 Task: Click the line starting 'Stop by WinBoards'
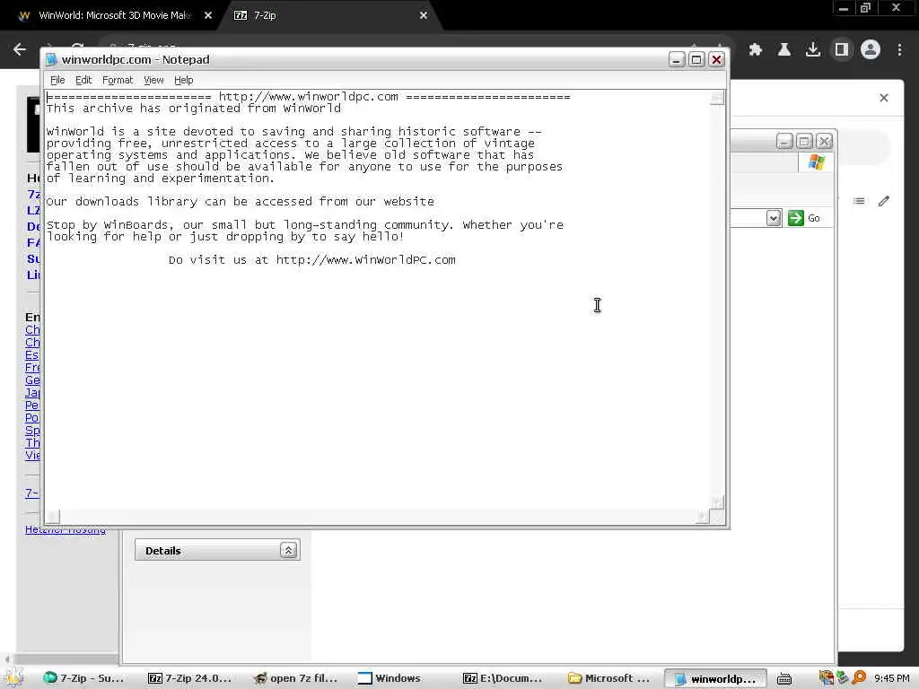pos(305,225)
